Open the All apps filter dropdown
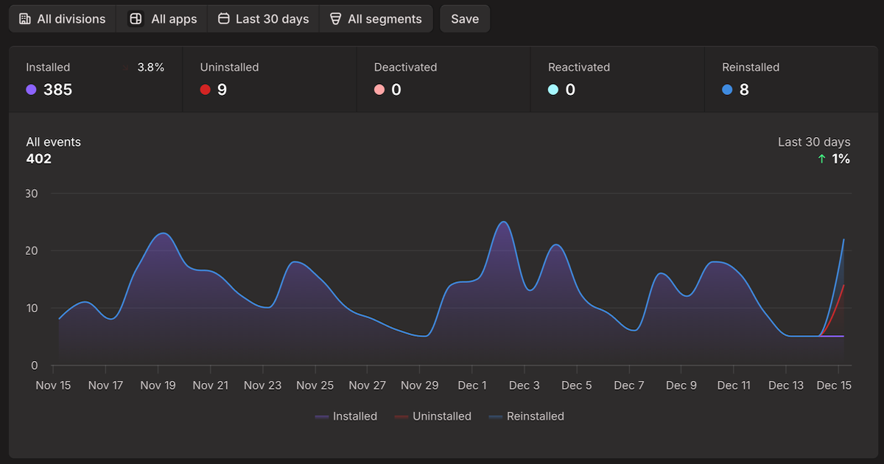Screen dimensions: 884x464 pos(163,19)
